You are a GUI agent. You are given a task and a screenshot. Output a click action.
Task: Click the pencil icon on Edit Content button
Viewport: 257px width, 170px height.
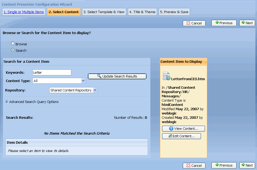[170, 136]
